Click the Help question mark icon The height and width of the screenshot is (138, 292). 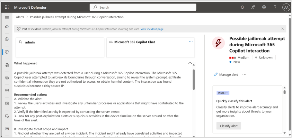(x=275, y=7)
